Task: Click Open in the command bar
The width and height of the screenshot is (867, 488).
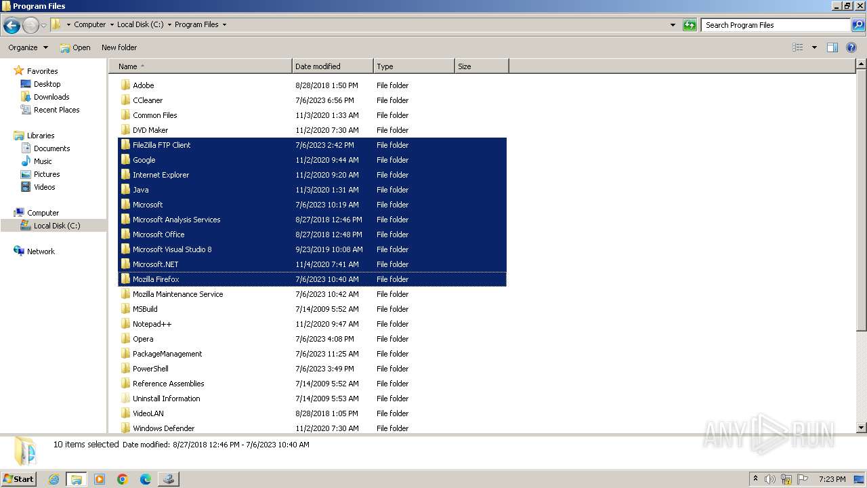Action: [75, 47]
